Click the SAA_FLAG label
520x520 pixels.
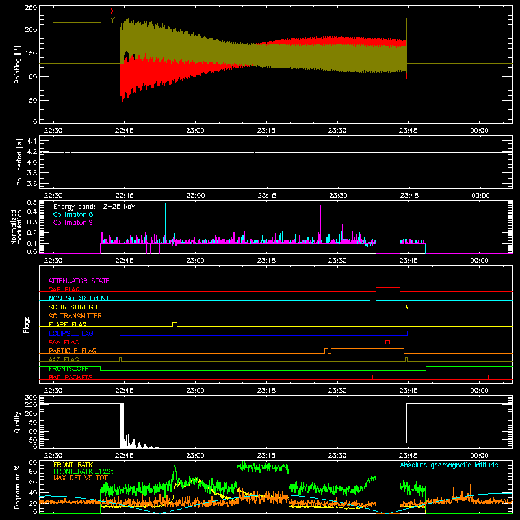64,342
